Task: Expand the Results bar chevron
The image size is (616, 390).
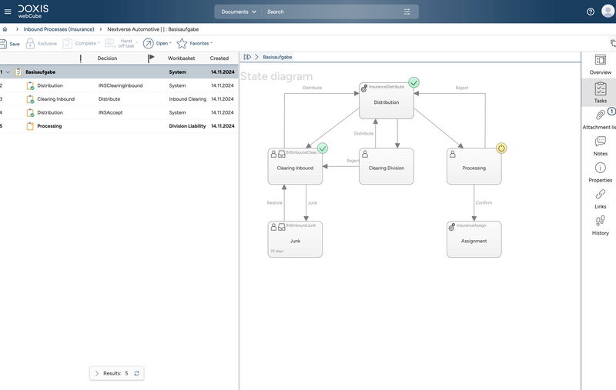Action: pos(97,373)
